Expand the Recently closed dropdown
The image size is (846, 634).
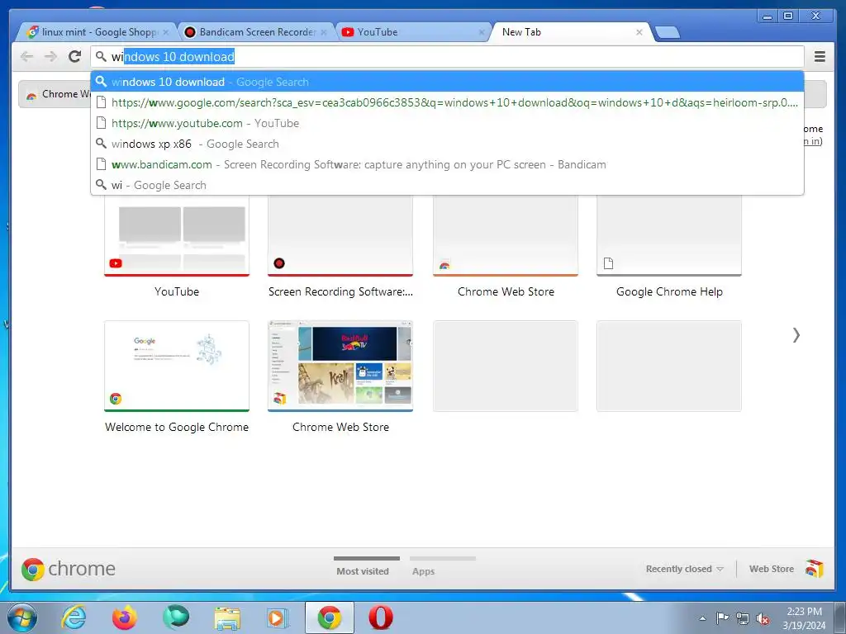point(684,569)
